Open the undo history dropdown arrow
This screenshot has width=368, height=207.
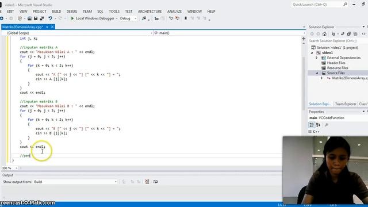coord(55,18)
